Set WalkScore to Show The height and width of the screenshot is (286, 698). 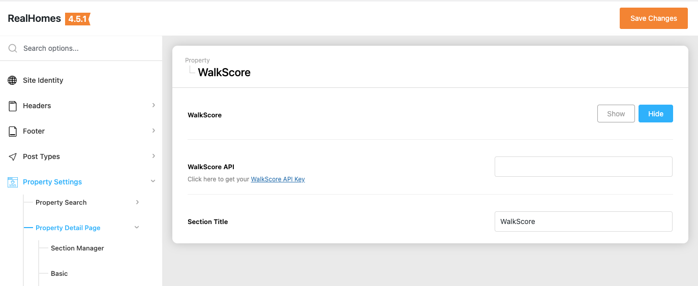tap(616, 114)
